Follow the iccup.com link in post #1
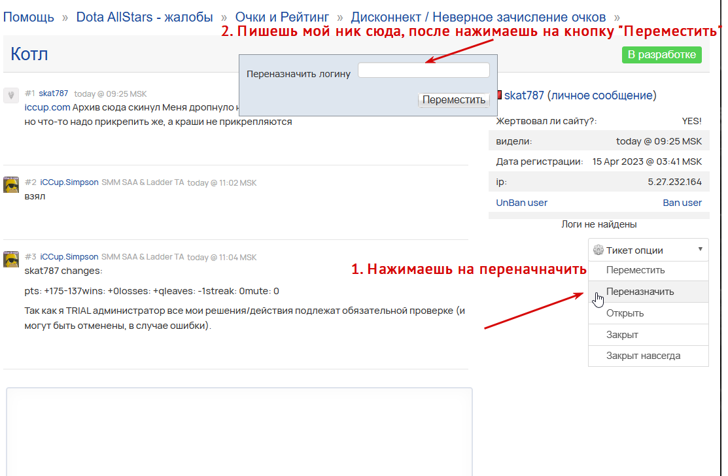The width and height of the screenshot is (728, 476). click(47, 107)
